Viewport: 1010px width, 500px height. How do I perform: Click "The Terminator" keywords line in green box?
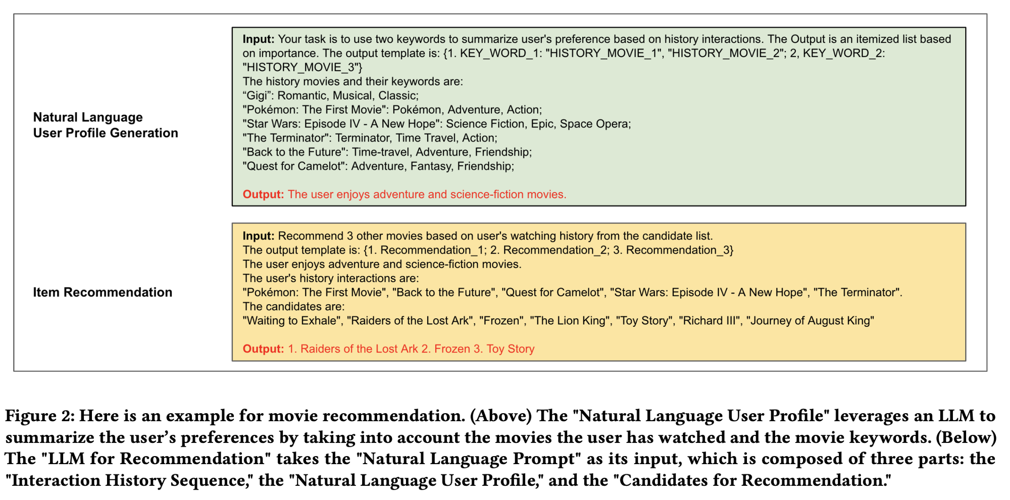[x=370, y=138]
